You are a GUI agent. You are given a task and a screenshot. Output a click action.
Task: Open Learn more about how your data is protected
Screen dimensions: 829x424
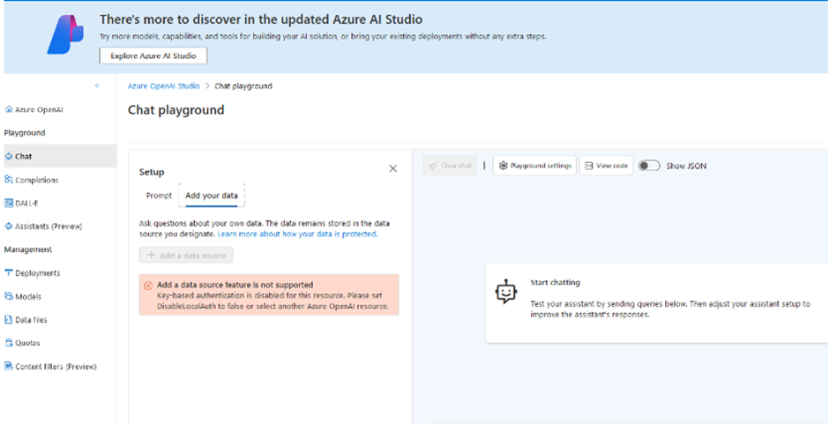[296, 234]
